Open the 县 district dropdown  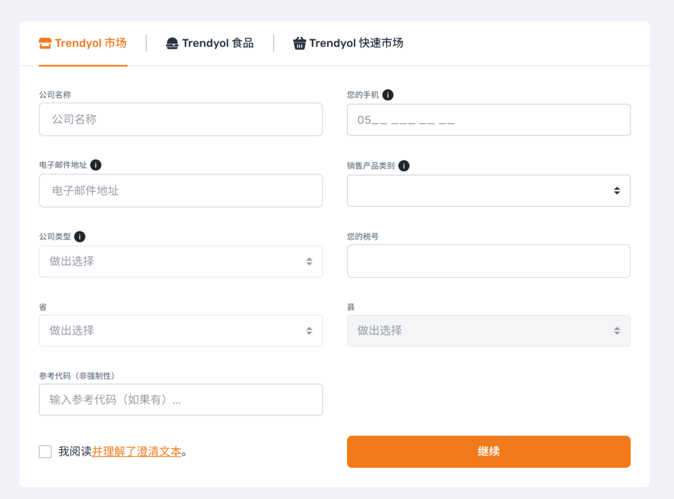pyautogui.click(x=488, y=331)
